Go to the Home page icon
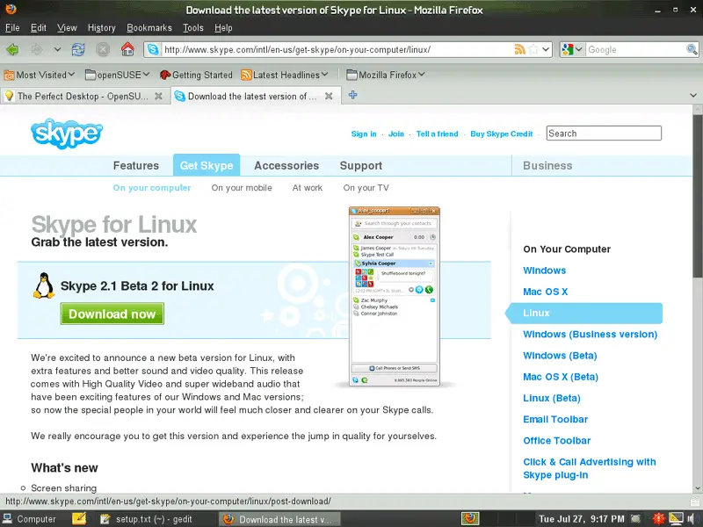The image size is (703, 527). (127, 49)
